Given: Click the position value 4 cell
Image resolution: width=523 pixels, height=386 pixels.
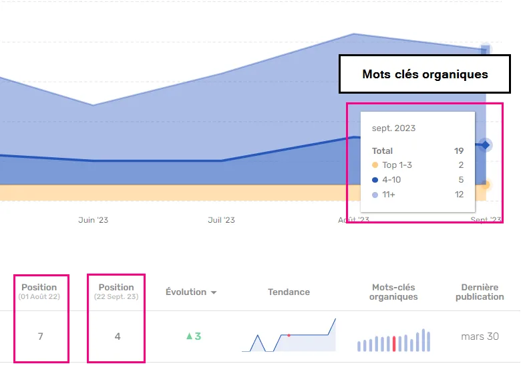Looking at the screenshot, I should coord(118,336).
